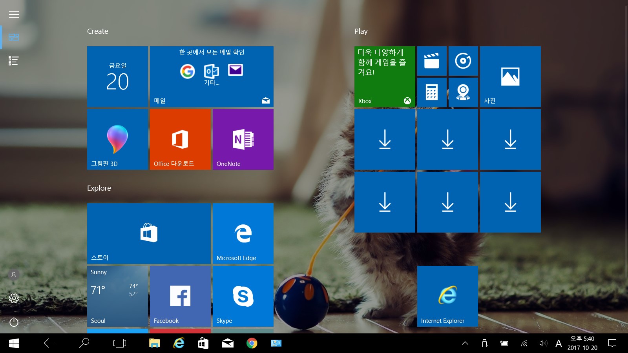The image size is (628, 353).
Task: Open the hamburger menu at top left
Action: (14, 15)
